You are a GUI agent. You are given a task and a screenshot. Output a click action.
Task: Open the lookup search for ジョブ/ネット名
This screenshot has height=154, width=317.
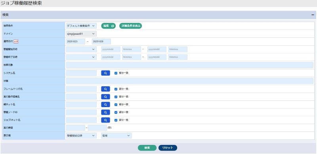click(105, 120)
